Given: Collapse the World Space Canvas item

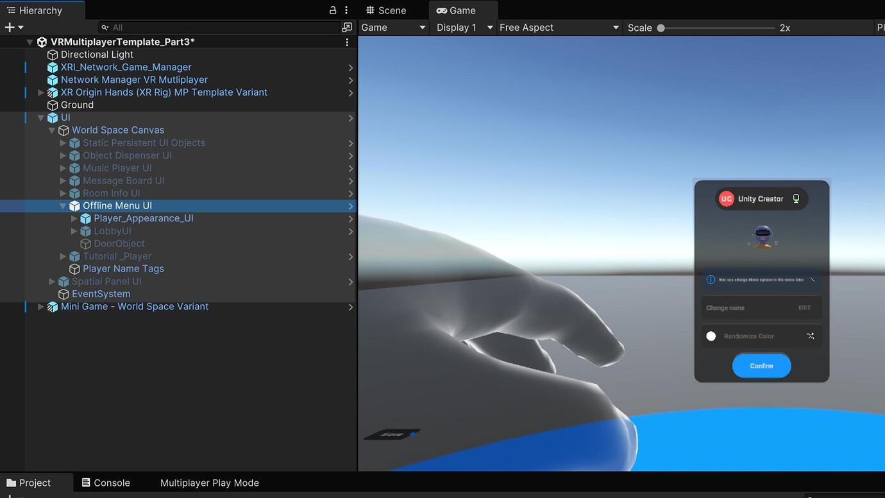Looking at the screenshot, I should [x=52, y=130].
